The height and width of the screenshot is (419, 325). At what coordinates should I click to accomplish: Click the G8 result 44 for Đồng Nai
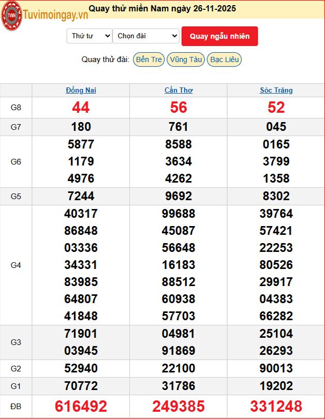[81, 107]
